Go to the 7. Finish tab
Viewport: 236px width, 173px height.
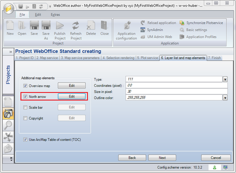pyautogui.click(x=214, y=58)
